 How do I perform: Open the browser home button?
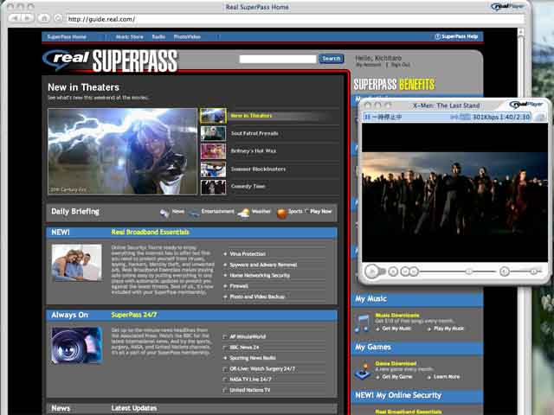(44, 18)
